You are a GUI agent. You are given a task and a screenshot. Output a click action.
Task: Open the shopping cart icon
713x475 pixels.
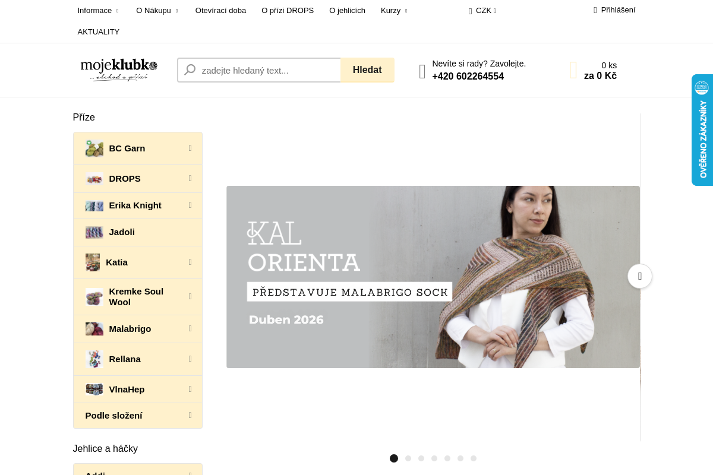[x=573, y=70]
